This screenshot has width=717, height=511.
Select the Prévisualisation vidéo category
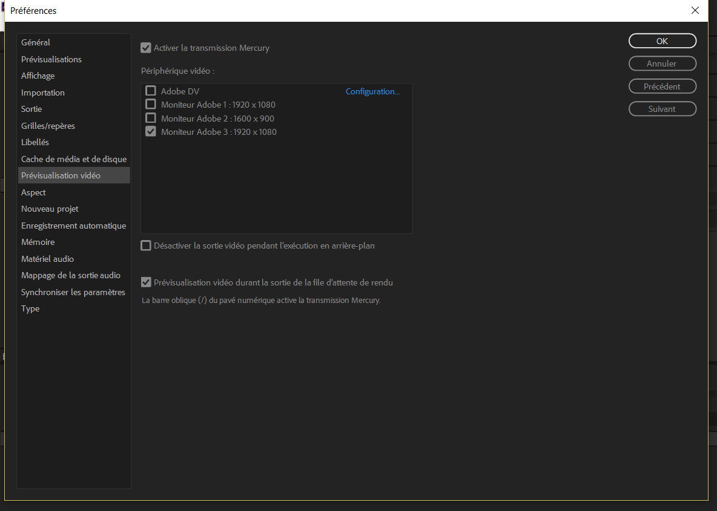coord(74,175)
